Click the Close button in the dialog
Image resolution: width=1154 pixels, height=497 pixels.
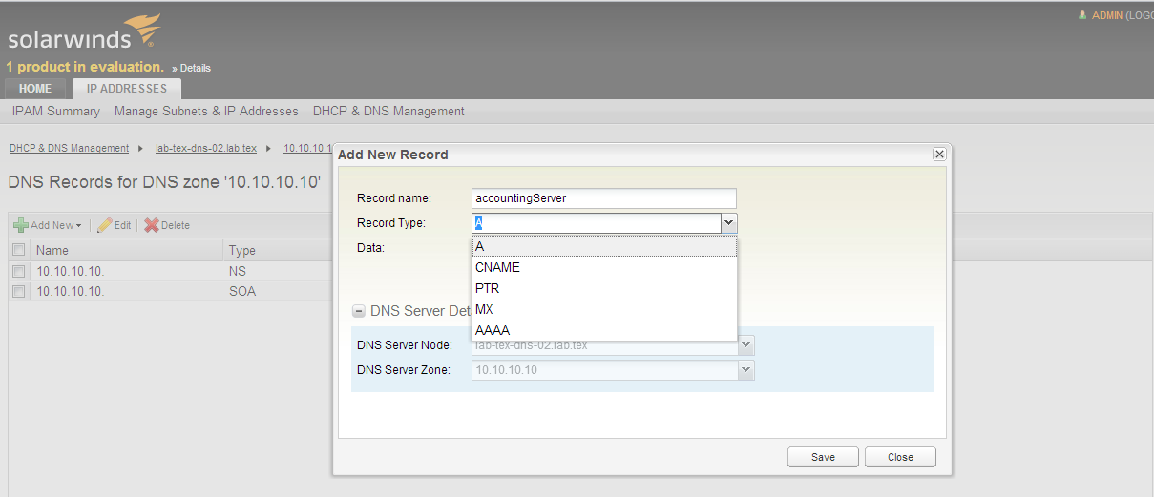(x=900, y=457)
